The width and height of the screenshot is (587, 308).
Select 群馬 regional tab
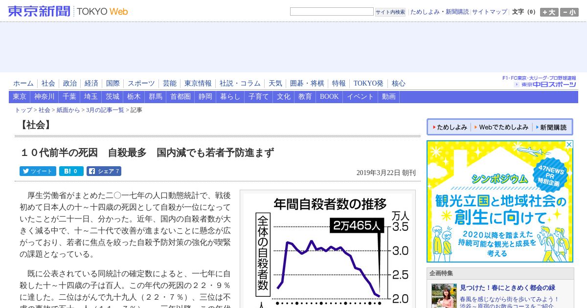pyautogui.click(x=156, y=97)
